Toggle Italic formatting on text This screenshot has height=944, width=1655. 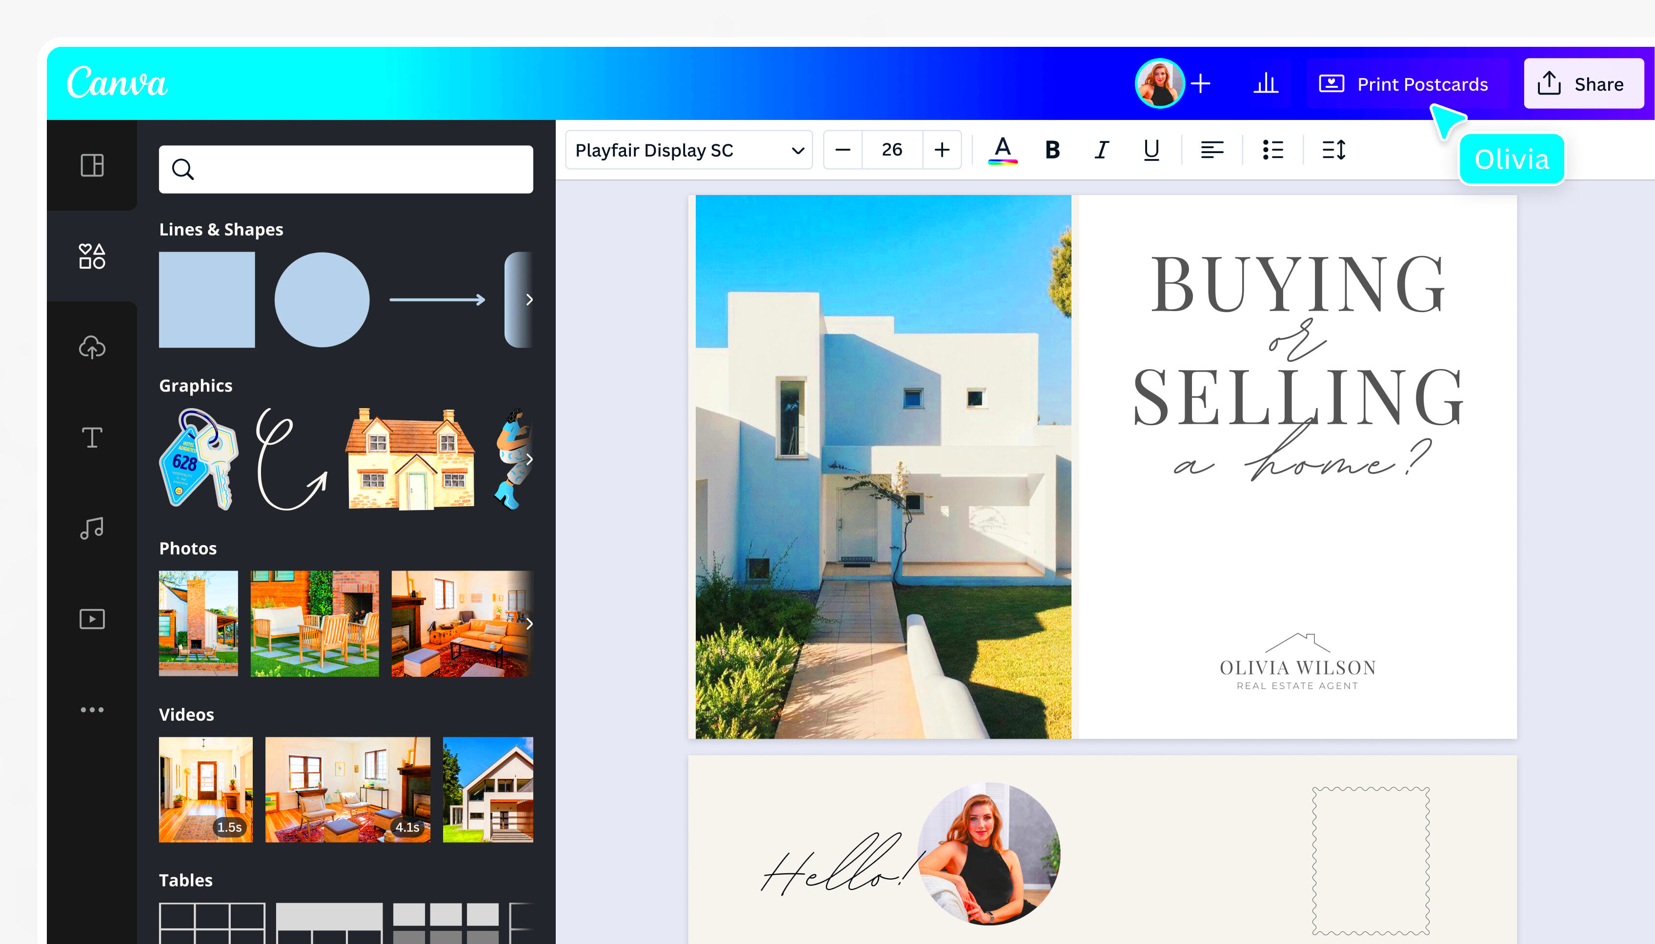click(x=1100, y=149)
